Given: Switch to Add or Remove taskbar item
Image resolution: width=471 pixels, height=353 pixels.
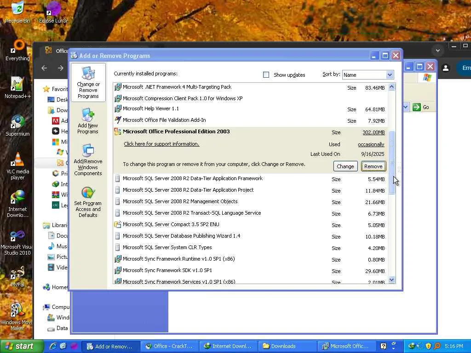Looking at the screenshot, I should tap(110, 346).
